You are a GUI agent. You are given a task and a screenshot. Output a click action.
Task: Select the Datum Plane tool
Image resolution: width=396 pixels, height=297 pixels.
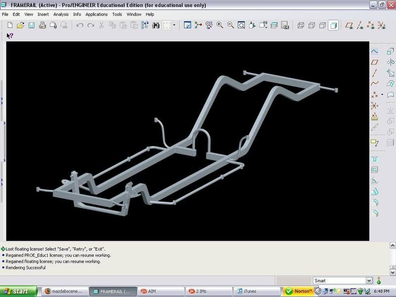click(x=375, y=62)
